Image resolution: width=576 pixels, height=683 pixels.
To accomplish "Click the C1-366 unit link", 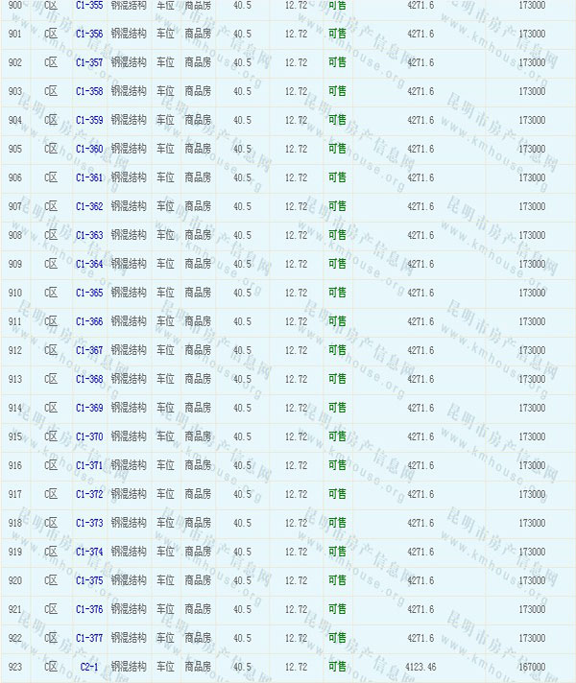I will [x=89, y=322].
